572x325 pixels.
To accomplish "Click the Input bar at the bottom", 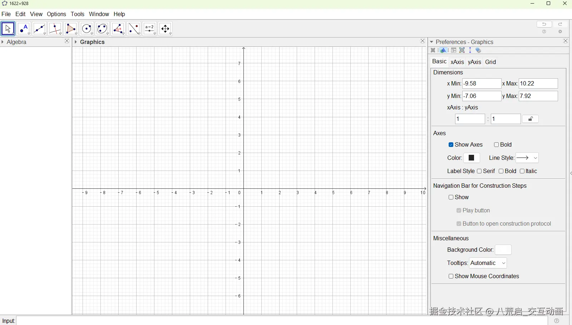I will (282, 321).
